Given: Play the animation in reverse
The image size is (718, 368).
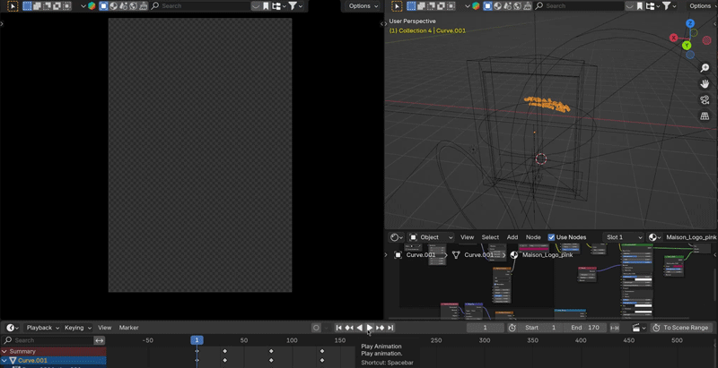Looking at the screenshot, I should coord(360,328).
